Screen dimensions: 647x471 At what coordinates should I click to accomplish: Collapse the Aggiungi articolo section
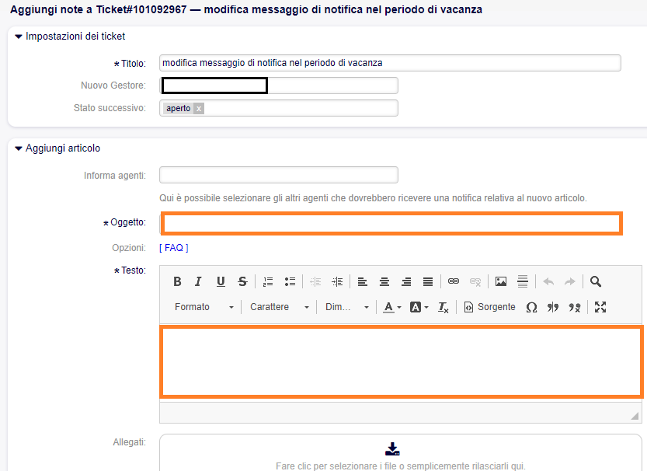click(x=19, y=148)
